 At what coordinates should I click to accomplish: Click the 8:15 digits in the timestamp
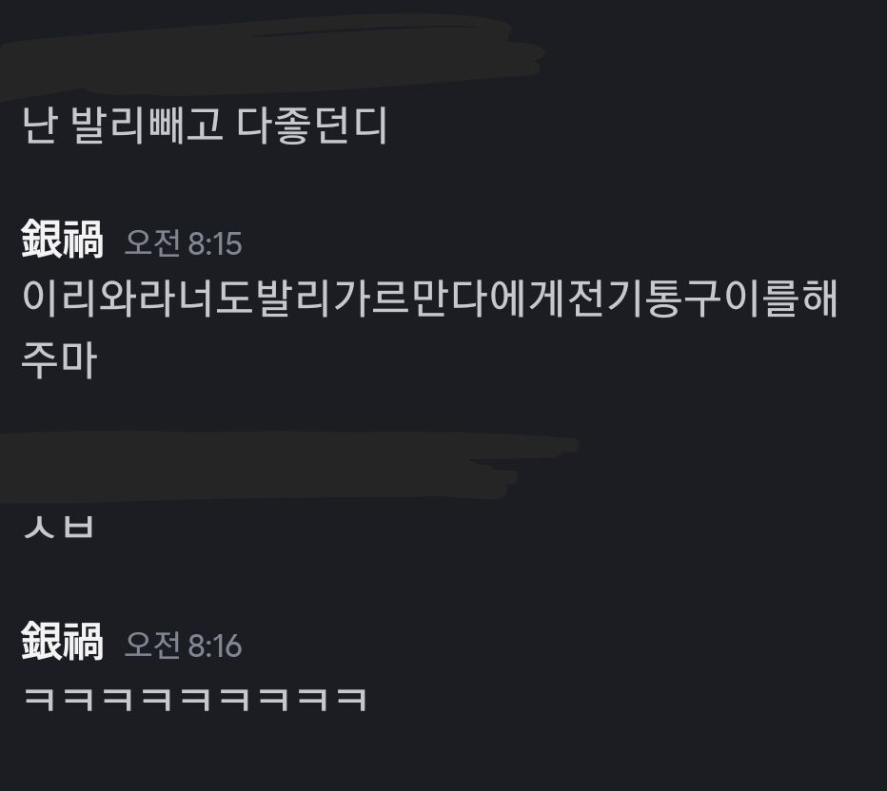[x=214, y=244]
